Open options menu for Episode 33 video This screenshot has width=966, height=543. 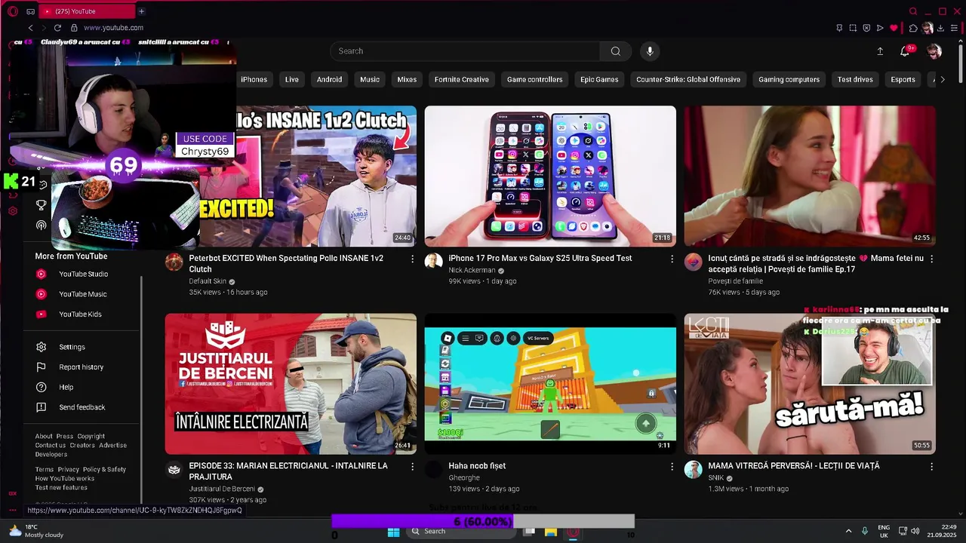coord(412,467)
